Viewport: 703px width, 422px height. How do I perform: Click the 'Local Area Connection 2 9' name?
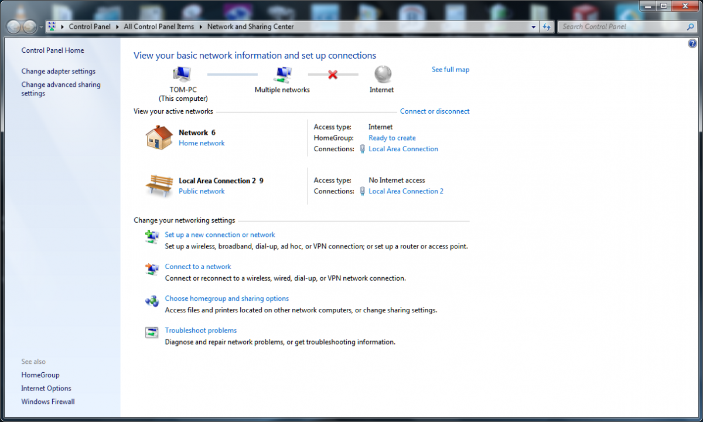click(221, 181)
